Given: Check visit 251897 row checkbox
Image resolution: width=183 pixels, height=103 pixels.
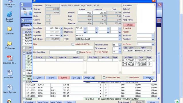Looking at the screenshot, I should pyautogui.click(x=24, y=54).
